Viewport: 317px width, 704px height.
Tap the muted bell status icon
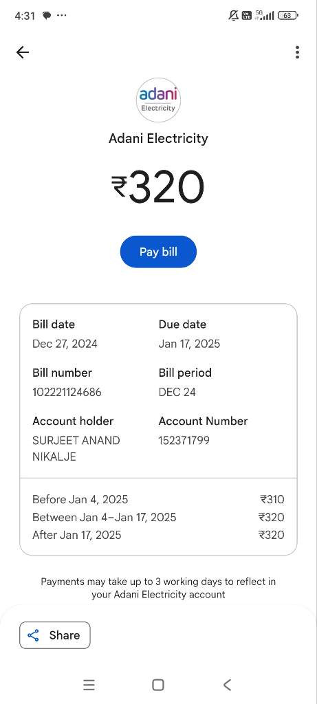pyautogui.click(x=234, y=15)
